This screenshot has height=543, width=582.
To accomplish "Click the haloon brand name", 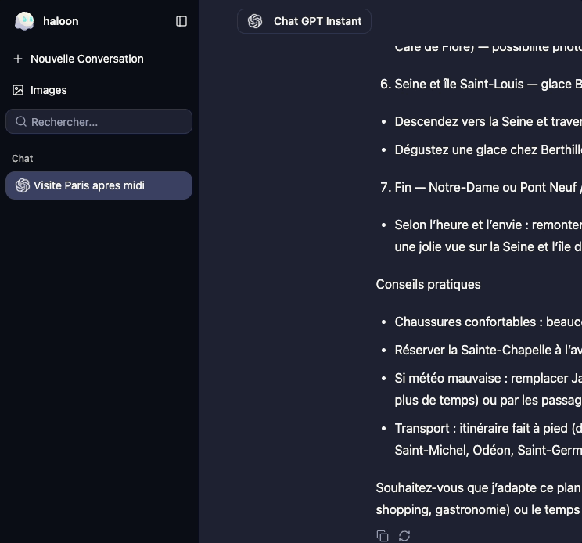I will tap(61, 21).
